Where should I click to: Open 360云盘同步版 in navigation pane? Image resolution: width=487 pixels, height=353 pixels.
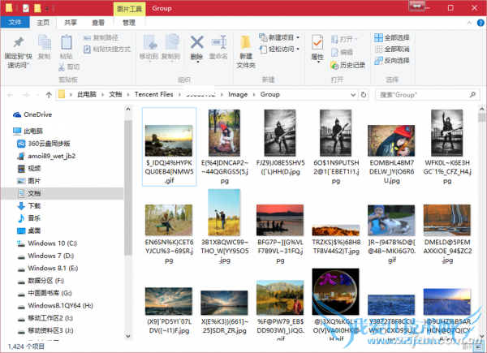pos(44,144)
